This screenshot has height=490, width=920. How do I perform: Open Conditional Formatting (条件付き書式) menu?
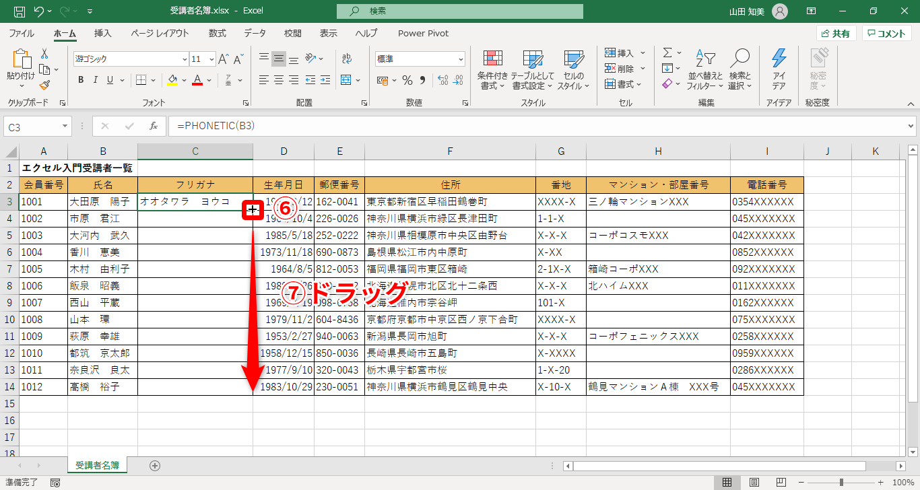(492, 70)
